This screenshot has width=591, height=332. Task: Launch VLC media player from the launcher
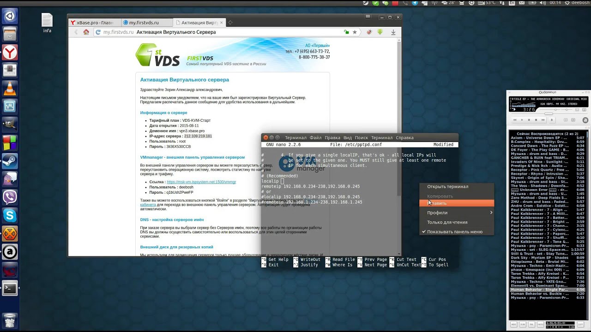point(10,89)
